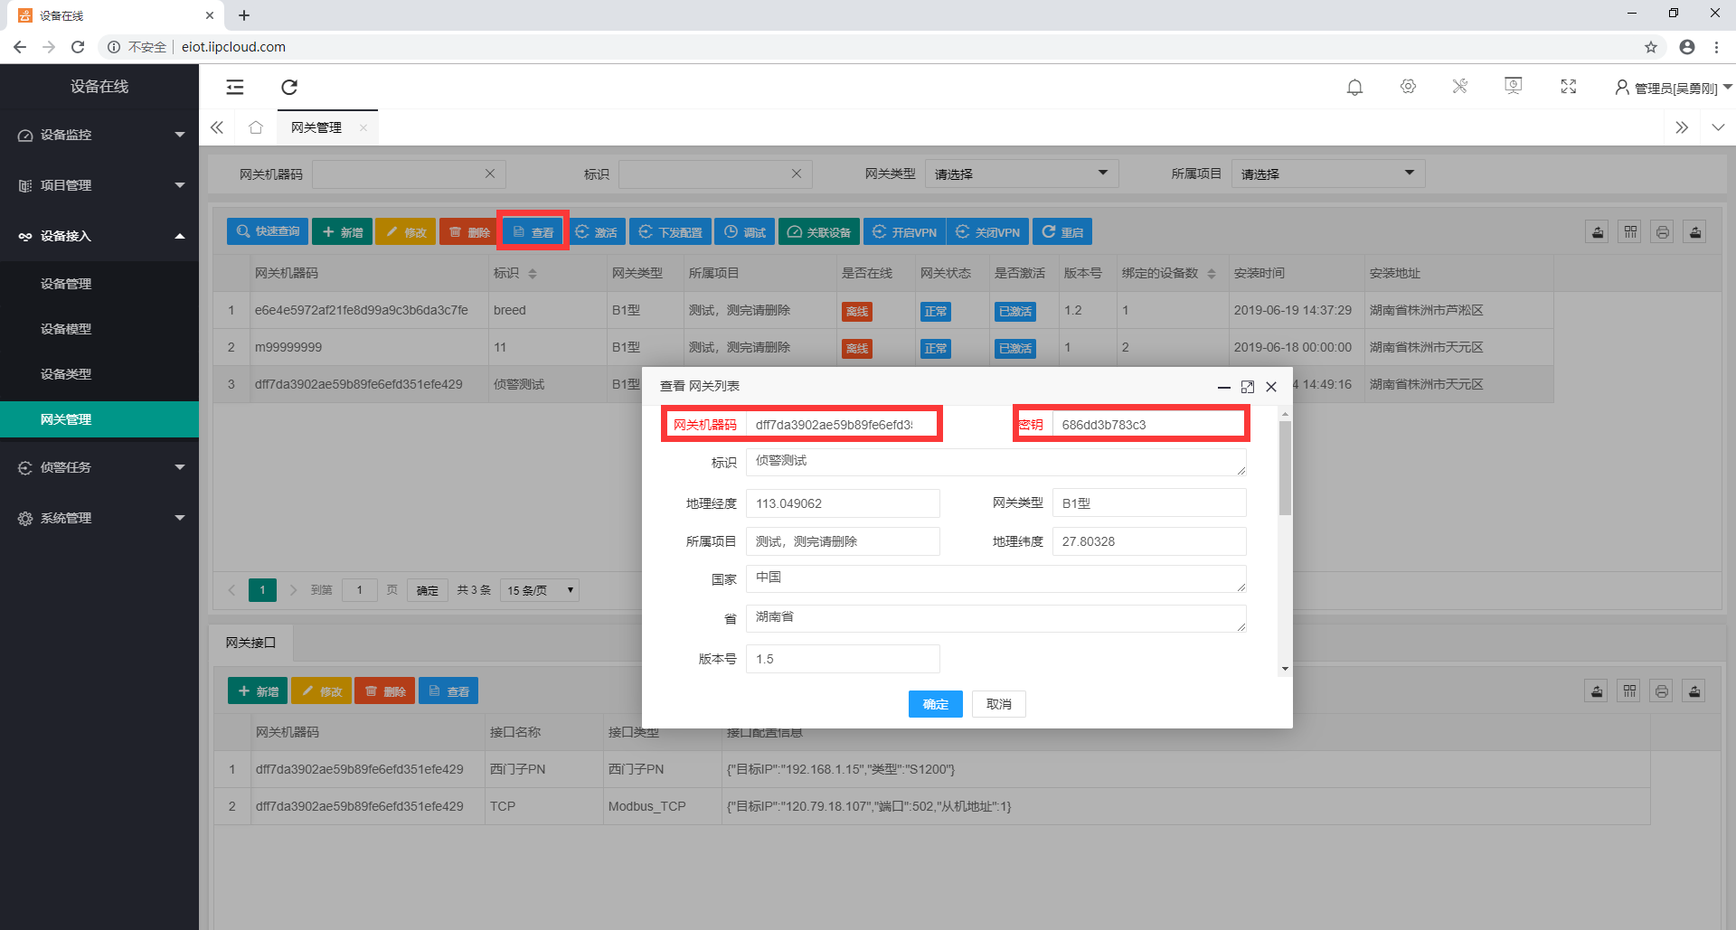This screenshot has height=930, width=1736.
Task: Click the monitor screen icon in the header
Action: coord(1514,86)
